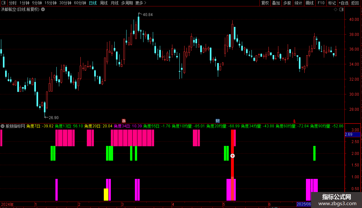Select the 60分钟 period
Screen dimensions: 362x208
80,3
